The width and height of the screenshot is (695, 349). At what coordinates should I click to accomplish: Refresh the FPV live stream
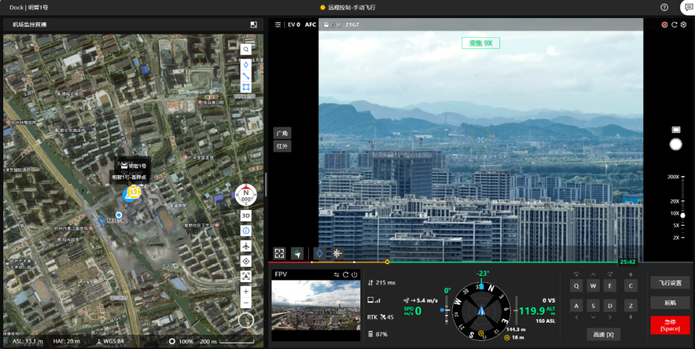(346, 275)
